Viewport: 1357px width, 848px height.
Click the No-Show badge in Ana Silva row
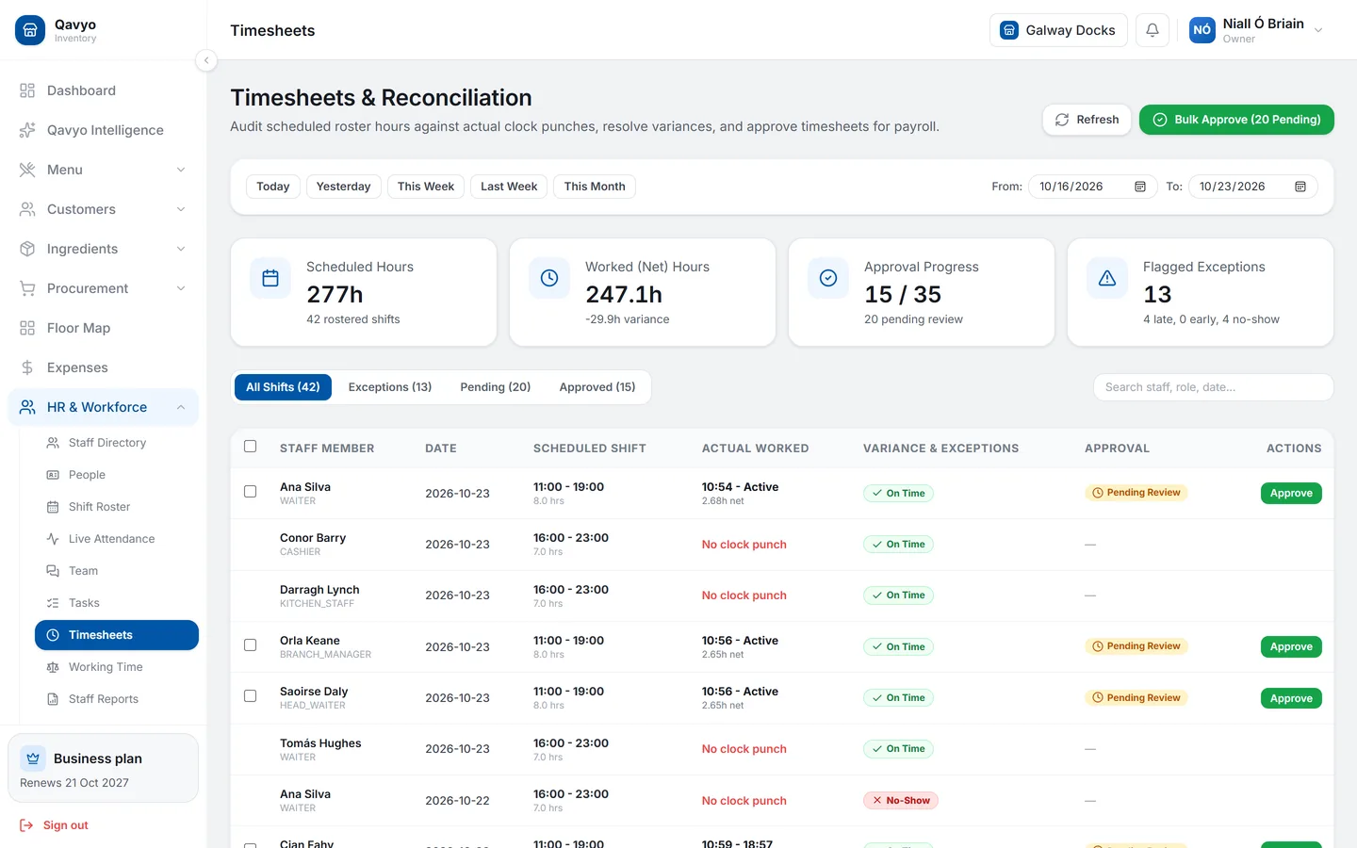click(901, 801)
